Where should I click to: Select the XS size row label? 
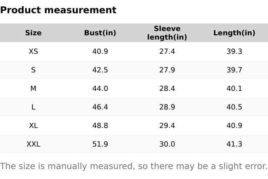[33, 51]
